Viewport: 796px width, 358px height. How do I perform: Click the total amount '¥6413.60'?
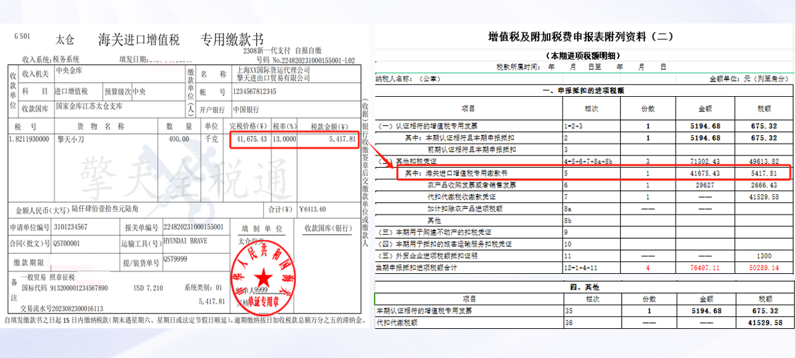312,209
